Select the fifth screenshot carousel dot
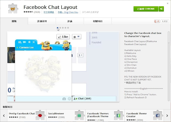 click(68, 28)
